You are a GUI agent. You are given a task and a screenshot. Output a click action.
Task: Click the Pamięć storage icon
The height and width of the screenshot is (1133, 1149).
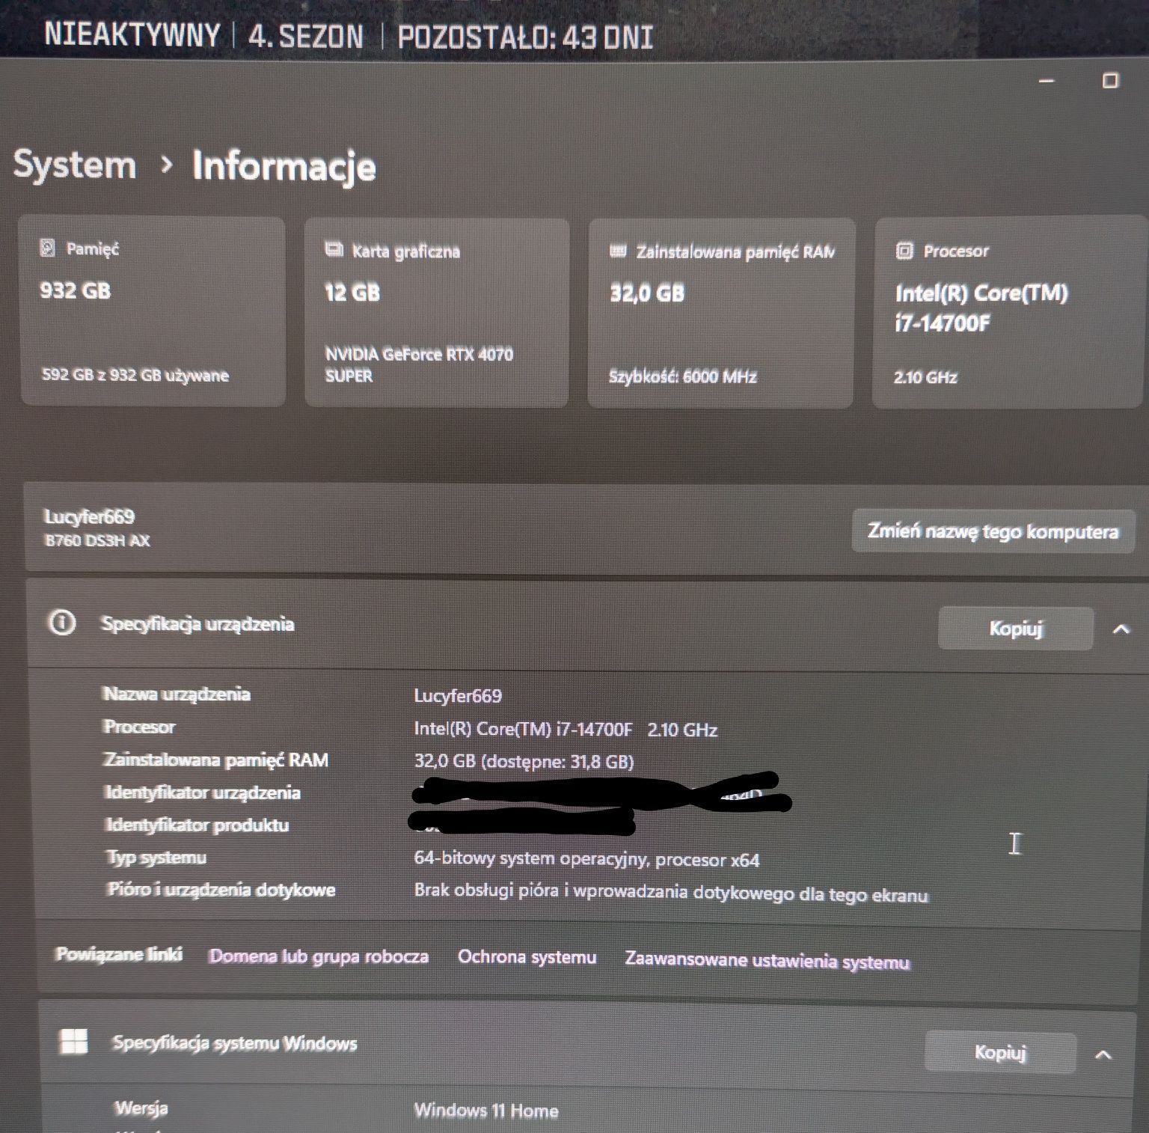pyautogui.click(x=48, y=248)
